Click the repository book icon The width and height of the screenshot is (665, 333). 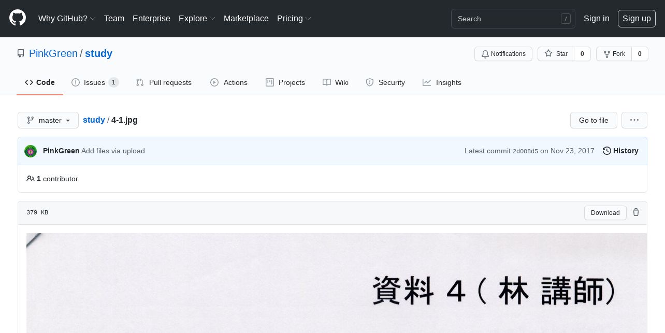[21, 53]
